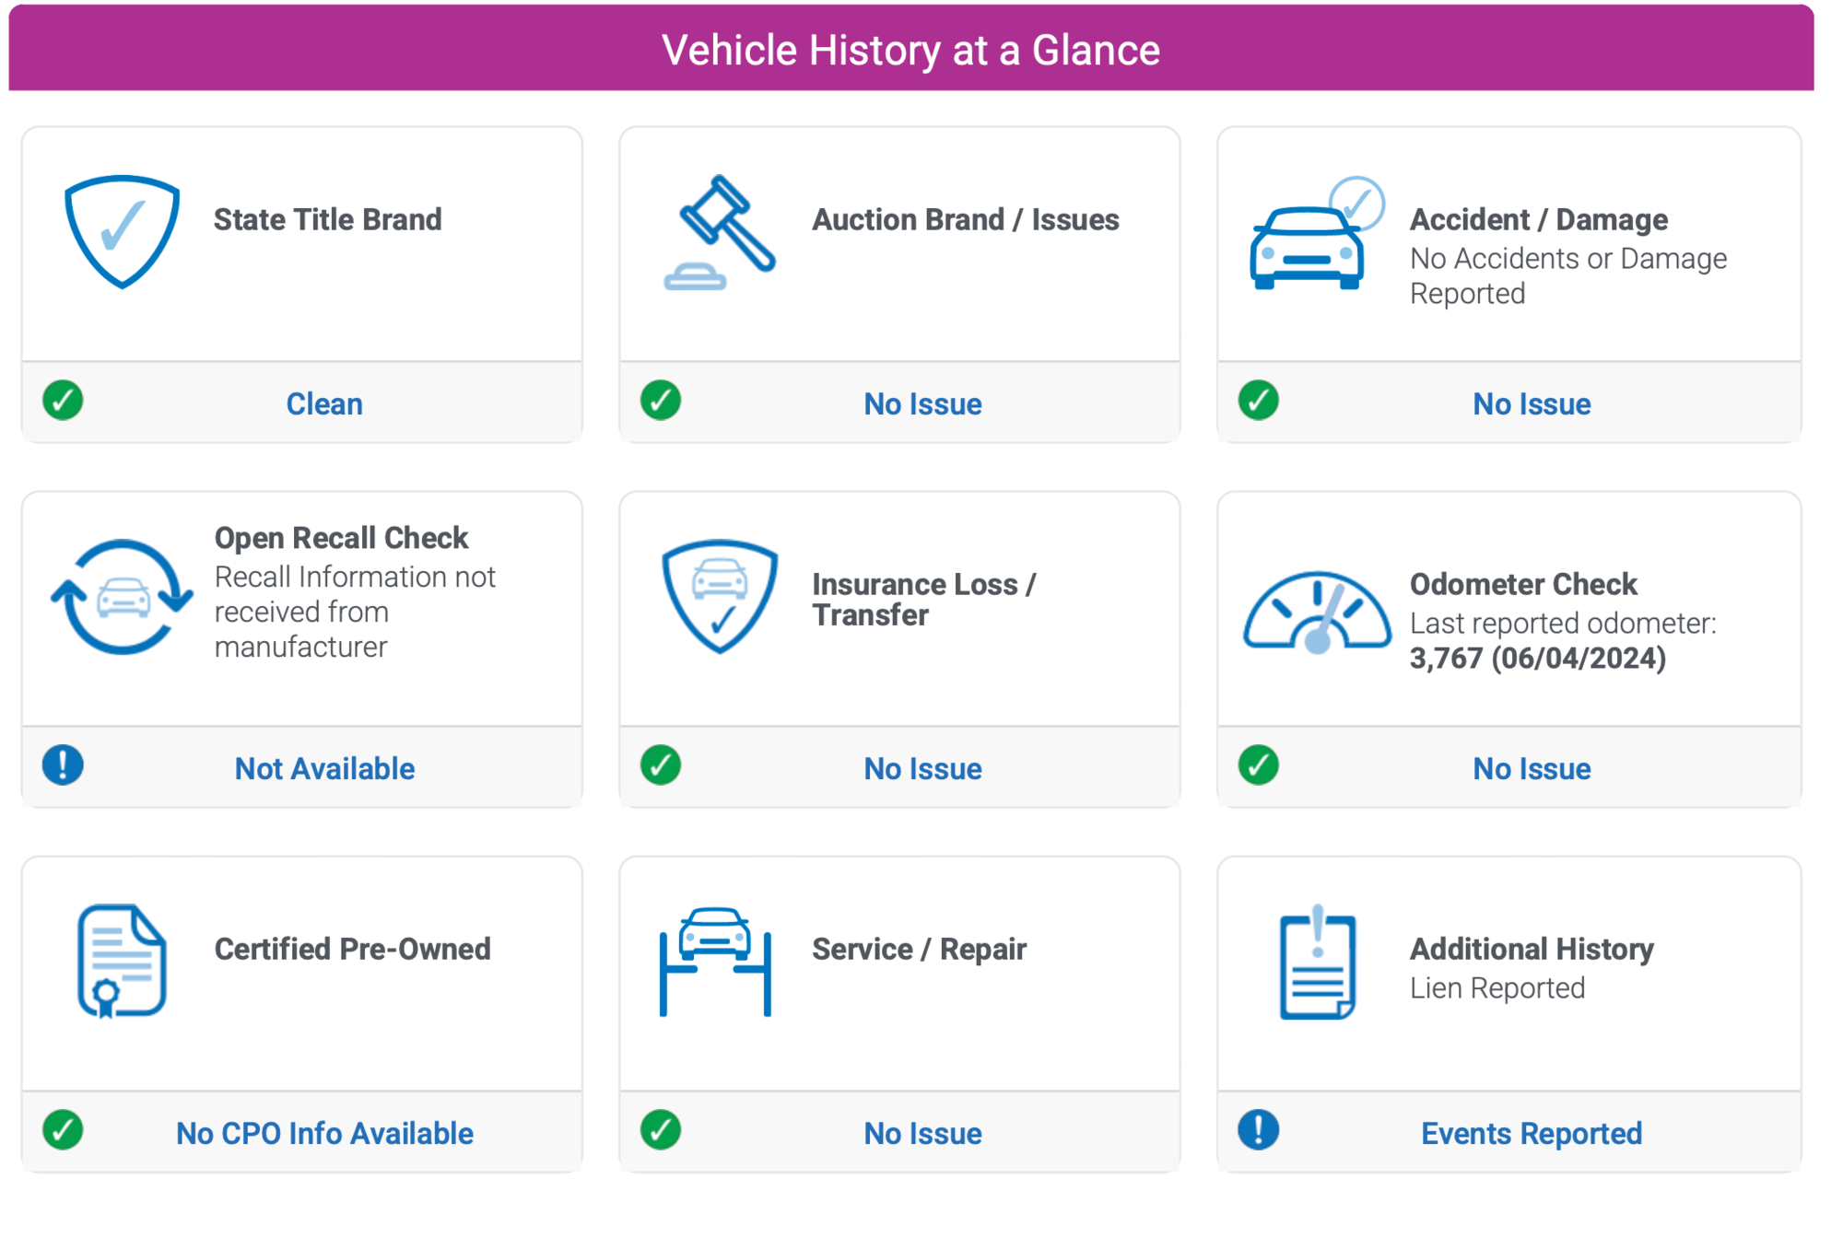The height and width of the screenshot is (1249, 1843).
Task: Open the No CPO Info Available link
Action: tap(324, 1133)
